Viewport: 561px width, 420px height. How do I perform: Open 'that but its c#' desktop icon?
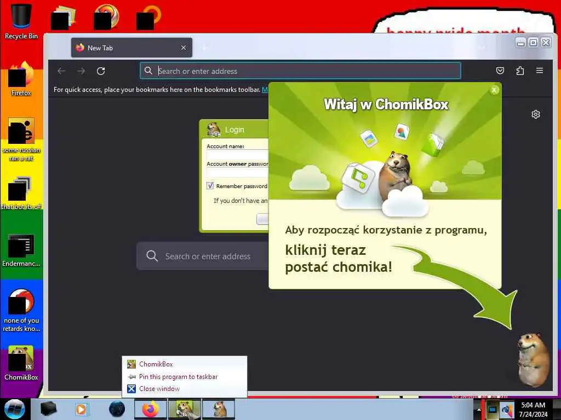tap(21, 193)
